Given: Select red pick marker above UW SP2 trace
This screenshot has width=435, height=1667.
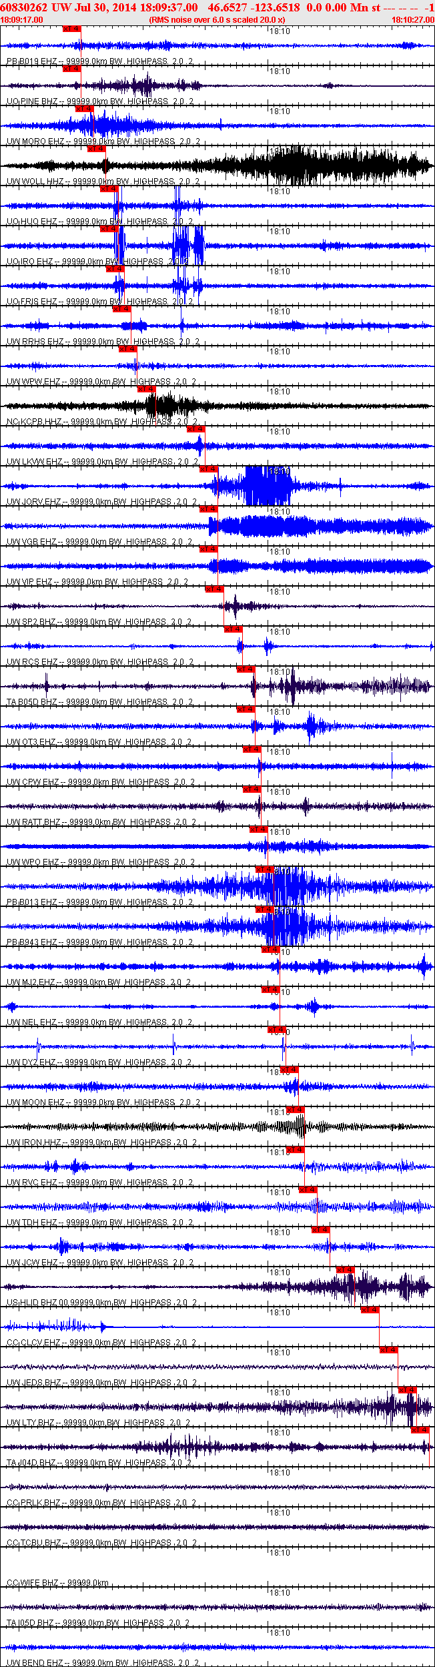Looking at the screenshot, I should (x=214, y=589).
